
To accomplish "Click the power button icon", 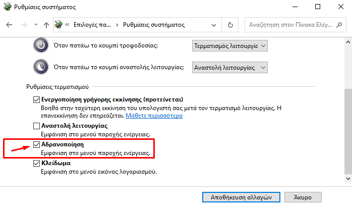I will 41,45.
